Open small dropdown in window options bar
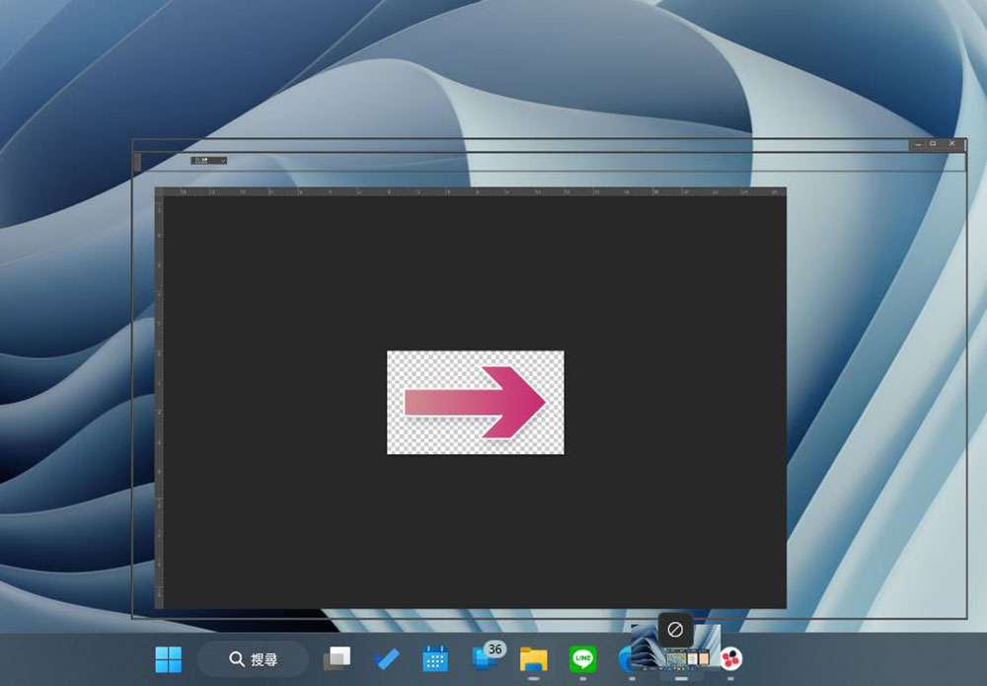This screenshot has width=987, height=686. click(x=209, y=161)
